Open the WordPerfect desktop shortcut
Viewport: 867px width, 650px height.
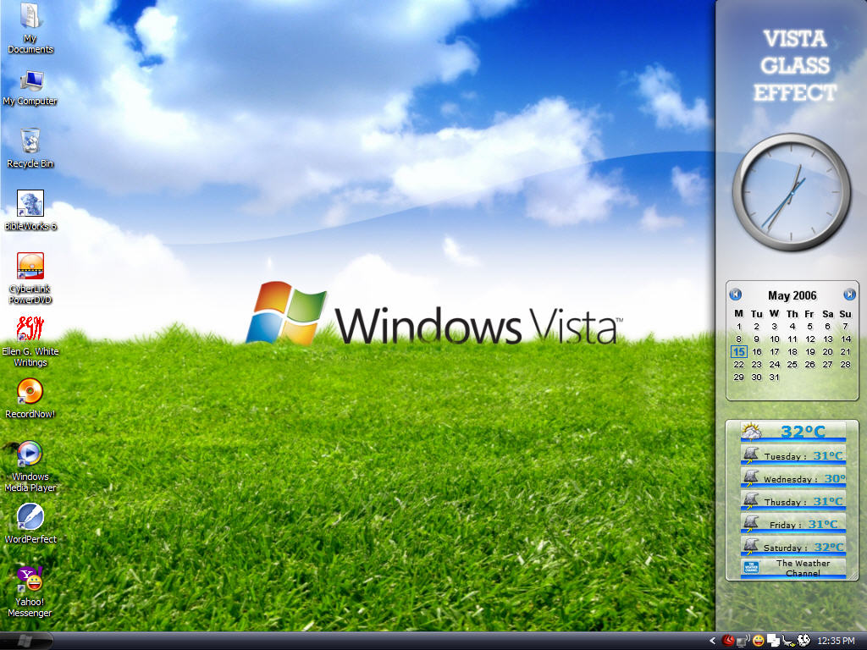click(x=30, y=523)
